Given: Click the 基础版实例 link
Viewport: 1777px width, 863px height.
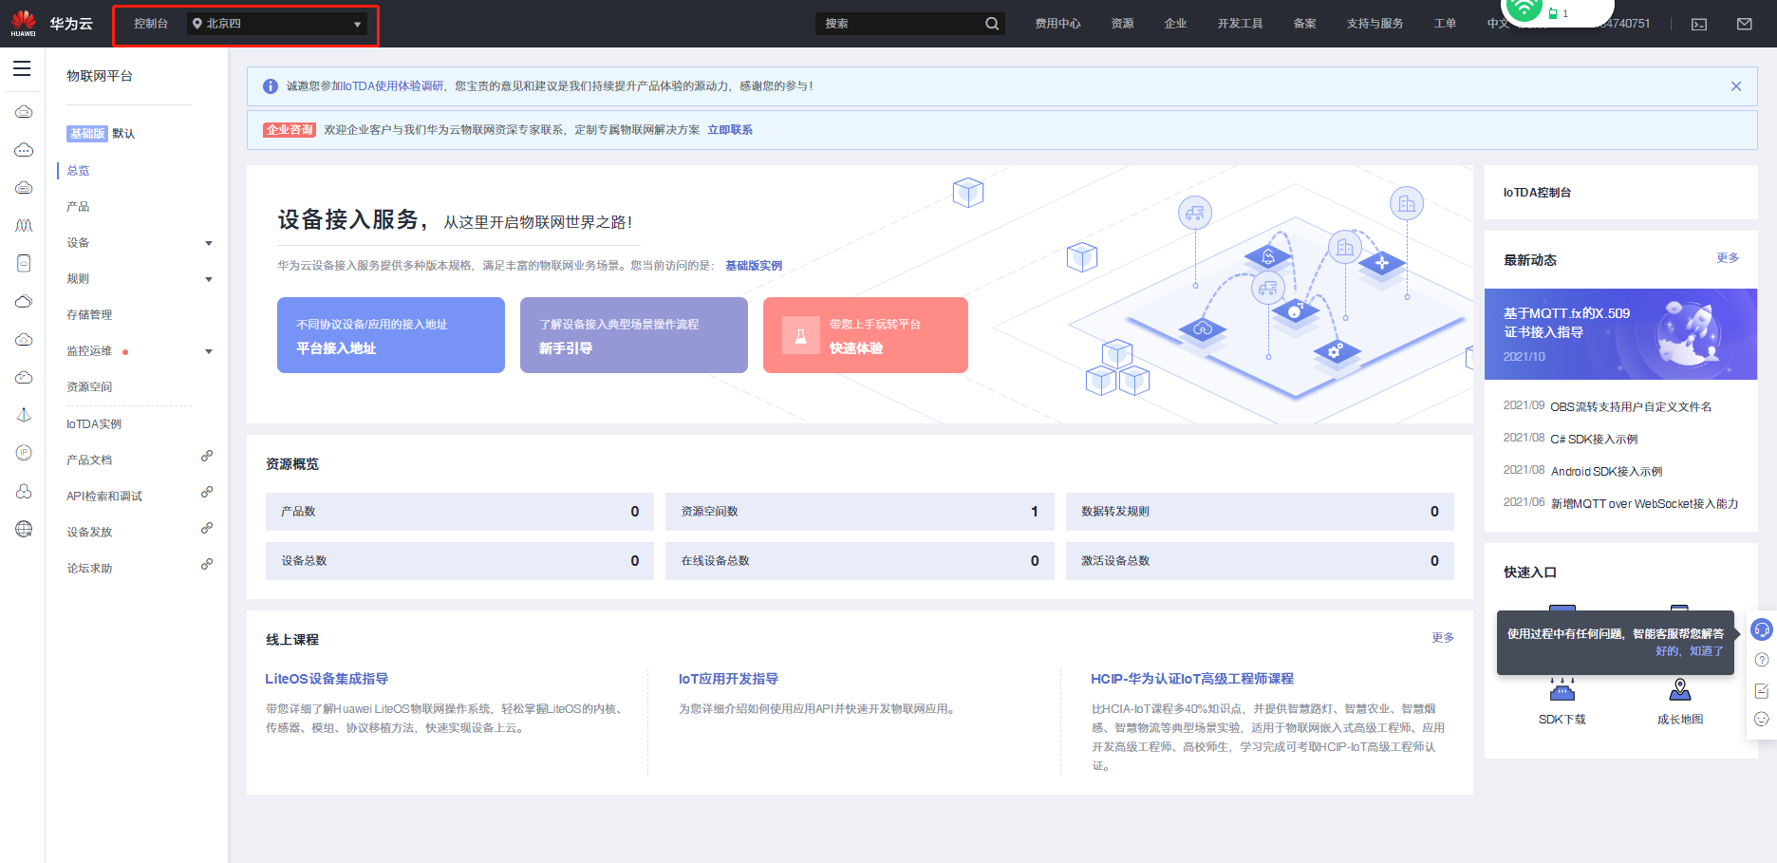Looking at the screenshot, I should (x=754, y=266).
